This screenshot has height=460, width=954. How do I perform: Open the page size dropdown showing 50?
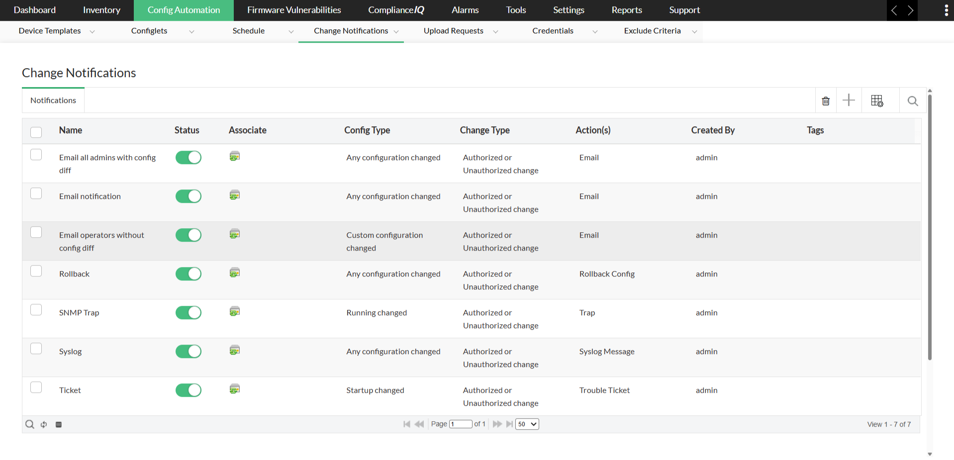tap(527, 424)
